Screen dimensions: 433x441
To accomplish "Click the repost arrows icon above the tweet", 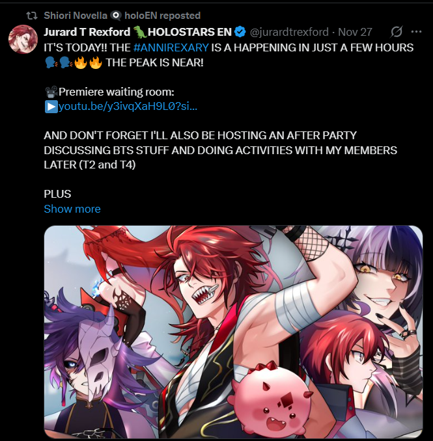I will 32,16.
